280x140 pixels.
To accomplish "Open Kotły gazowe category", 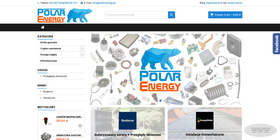I will [x=49, y=43].
